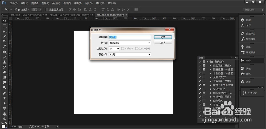
Task: Open the 文件(F) menu
Action: tap(14, 3)
